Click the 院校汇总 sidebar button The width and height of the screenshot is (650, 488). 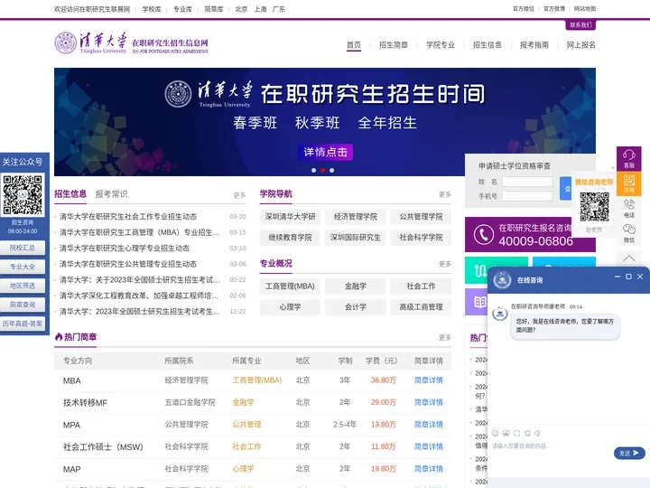[23, 248]
